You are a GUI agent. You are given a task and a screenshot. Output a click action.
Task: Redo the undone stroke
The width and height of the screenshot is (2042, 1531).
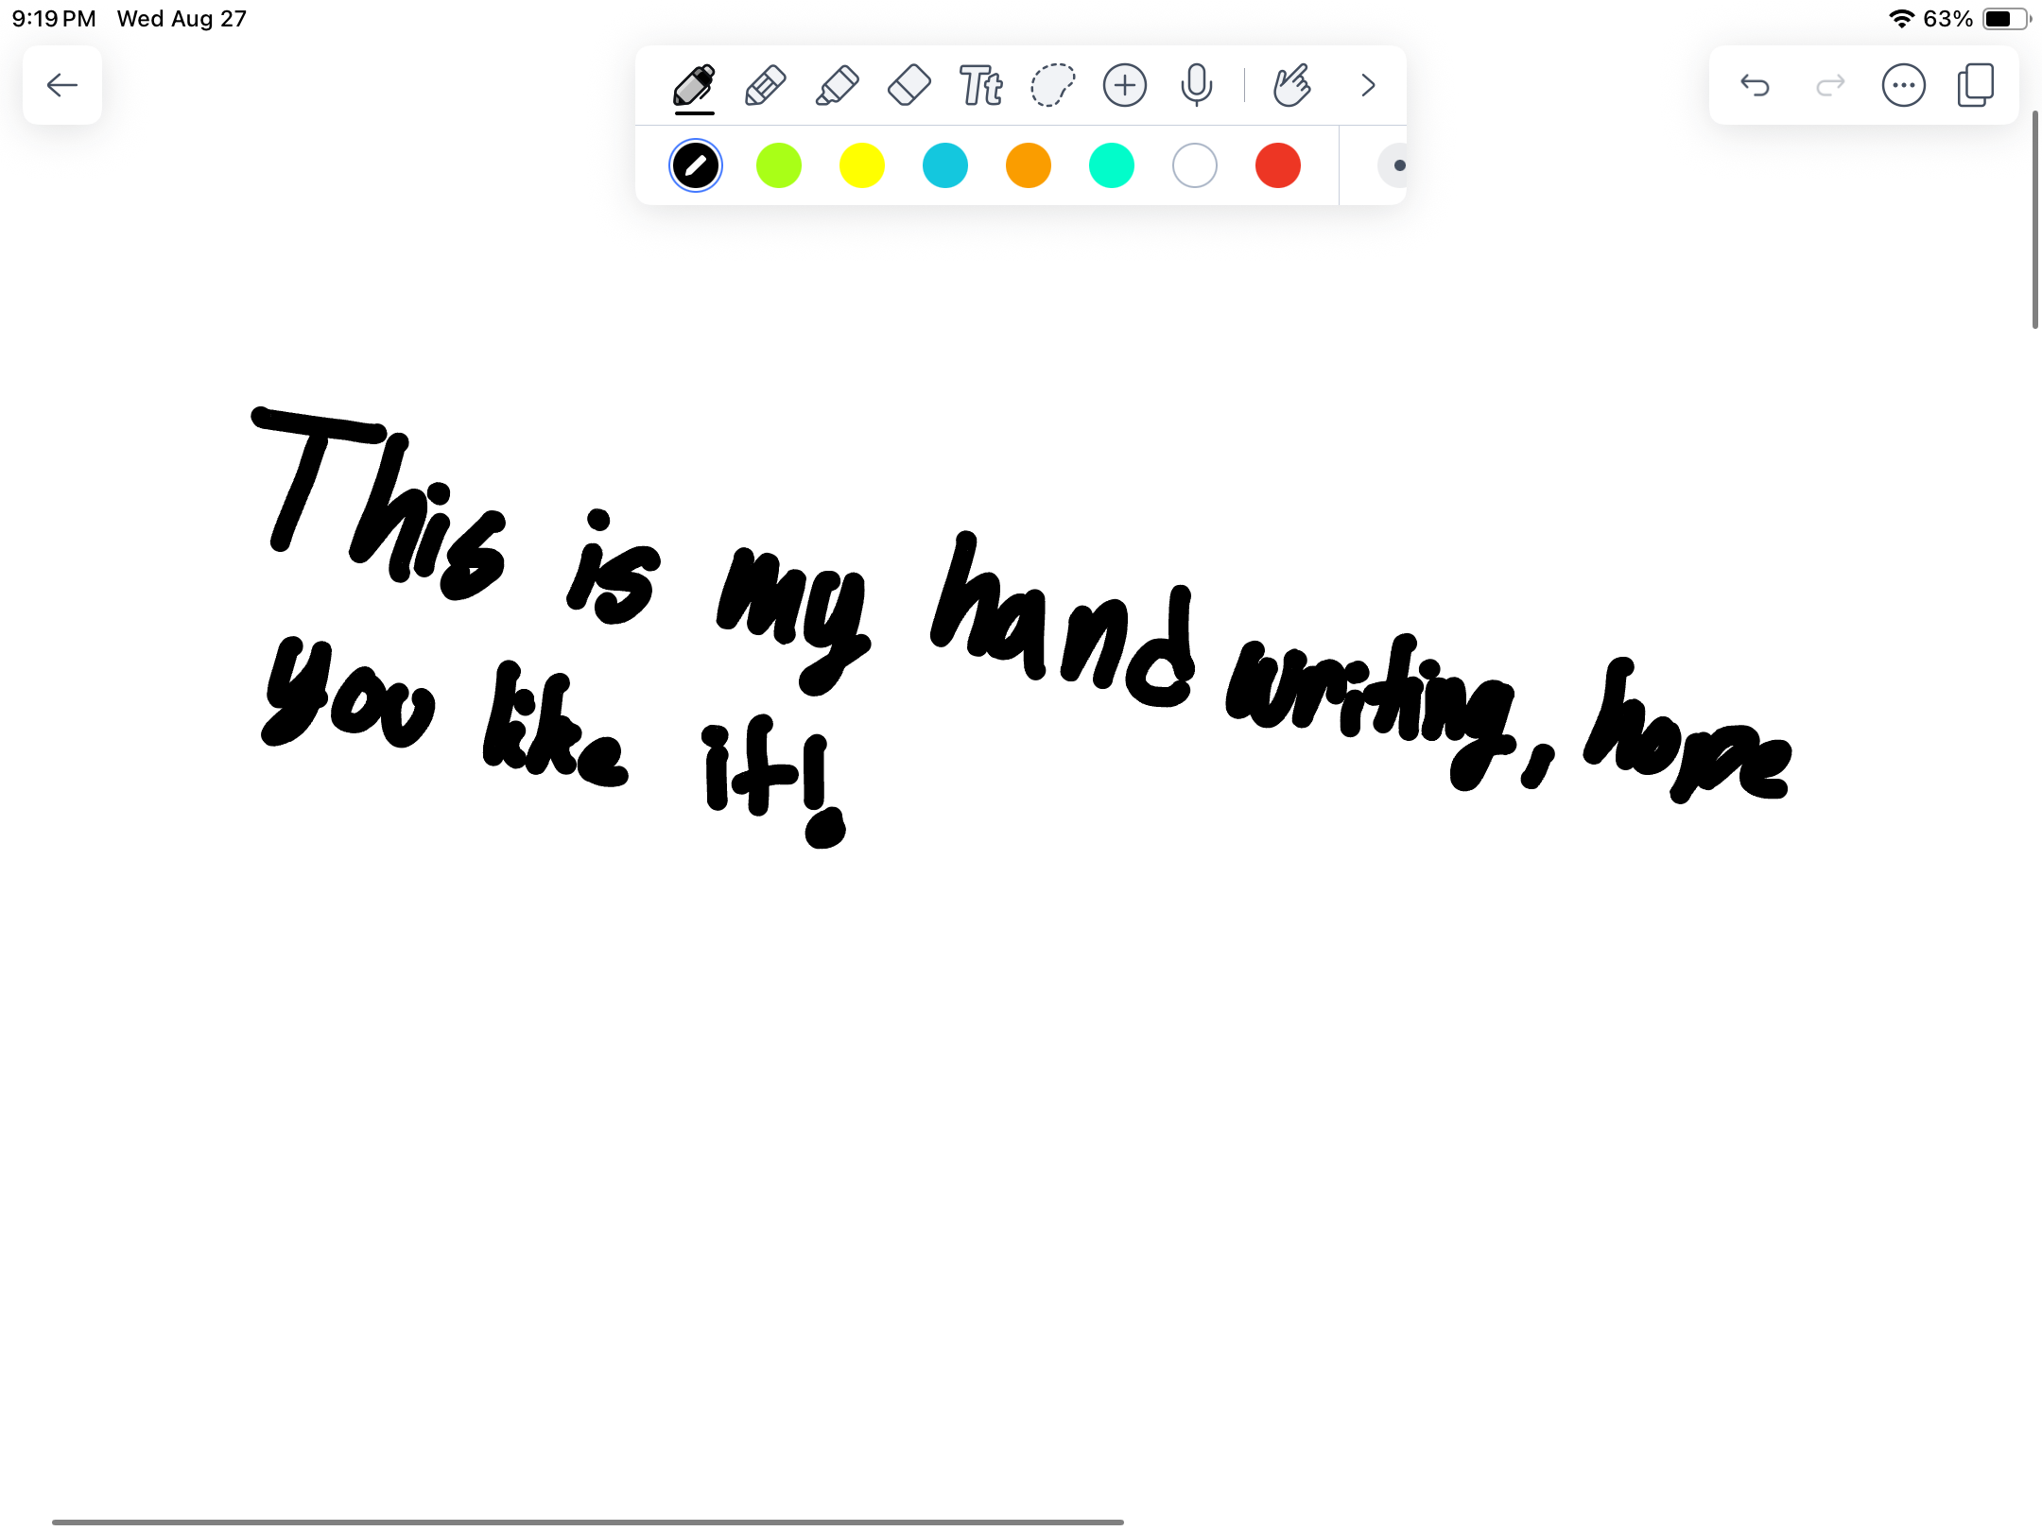pos(1830,85)
